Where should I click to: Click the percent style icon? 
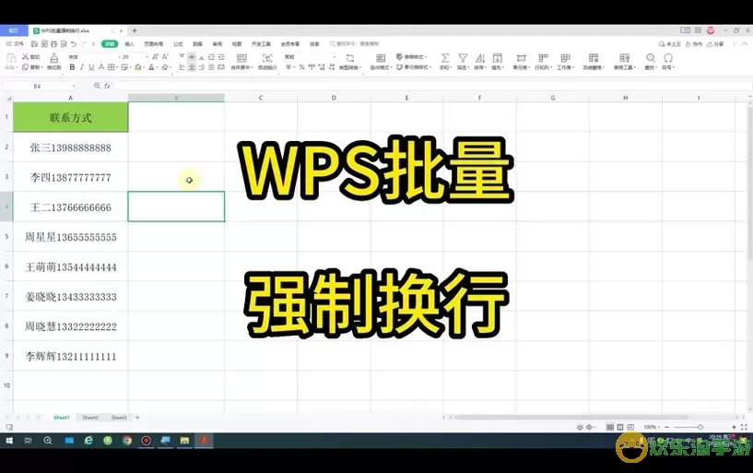point(301,67)
